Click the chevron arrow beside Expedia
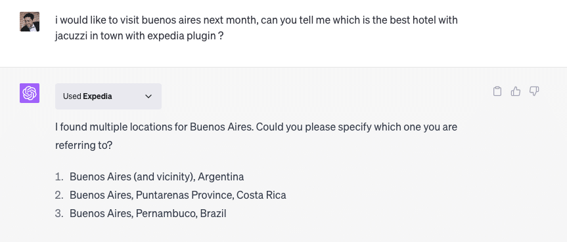Screen dimensions: 567x242 148,96
